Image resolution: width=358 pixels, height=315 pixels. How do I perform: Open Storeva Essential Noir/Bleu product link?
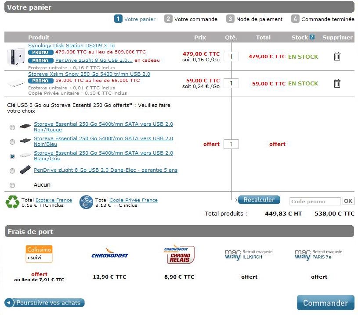coord(103,141)
